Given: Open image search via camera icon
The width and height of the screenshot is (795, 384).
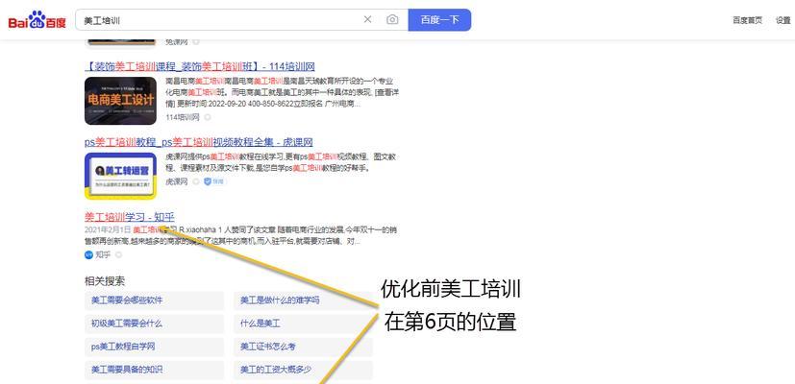Looking at the screenshot, I should 391,19.
